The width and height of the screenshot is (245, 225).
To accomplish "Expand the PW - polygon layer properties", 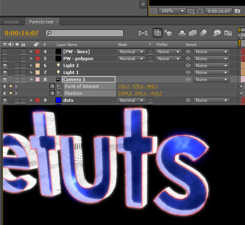I will [x=31, y=59].
